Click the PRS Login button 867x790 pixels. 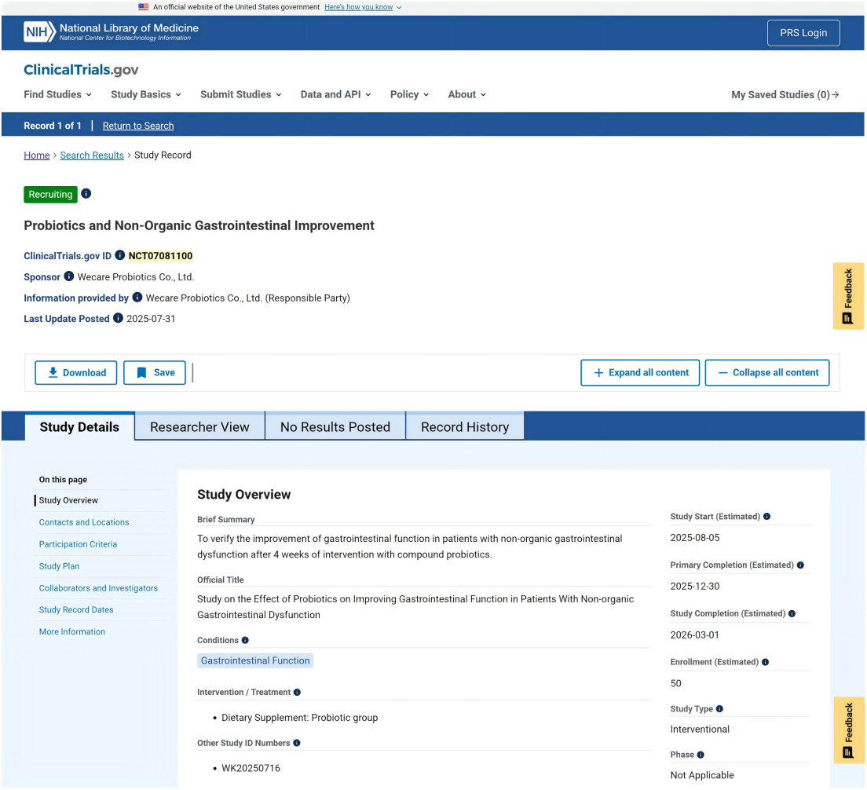coord(803,33)
